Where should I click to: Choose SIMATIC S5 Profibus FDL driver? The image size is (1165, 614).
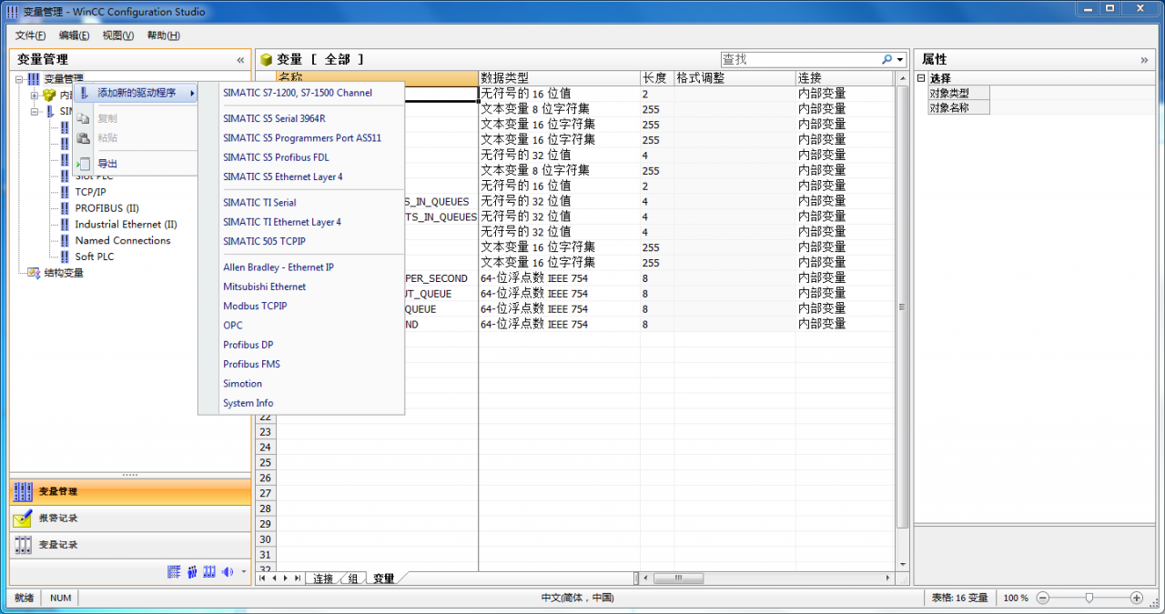click(x=301, y=157)
